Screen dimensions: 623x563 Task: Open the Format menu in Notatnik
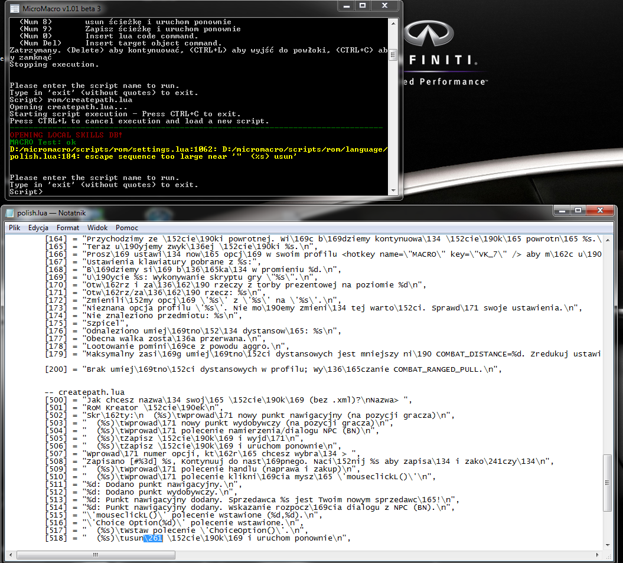click(68, 228)
